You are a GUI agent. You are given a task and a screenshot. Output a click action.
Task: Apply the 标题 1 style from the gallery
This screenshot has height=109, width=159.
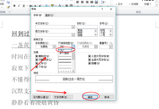(148, 4)
